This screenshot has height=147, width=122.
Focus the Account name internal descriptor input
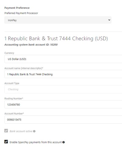[x=63, y=74]
